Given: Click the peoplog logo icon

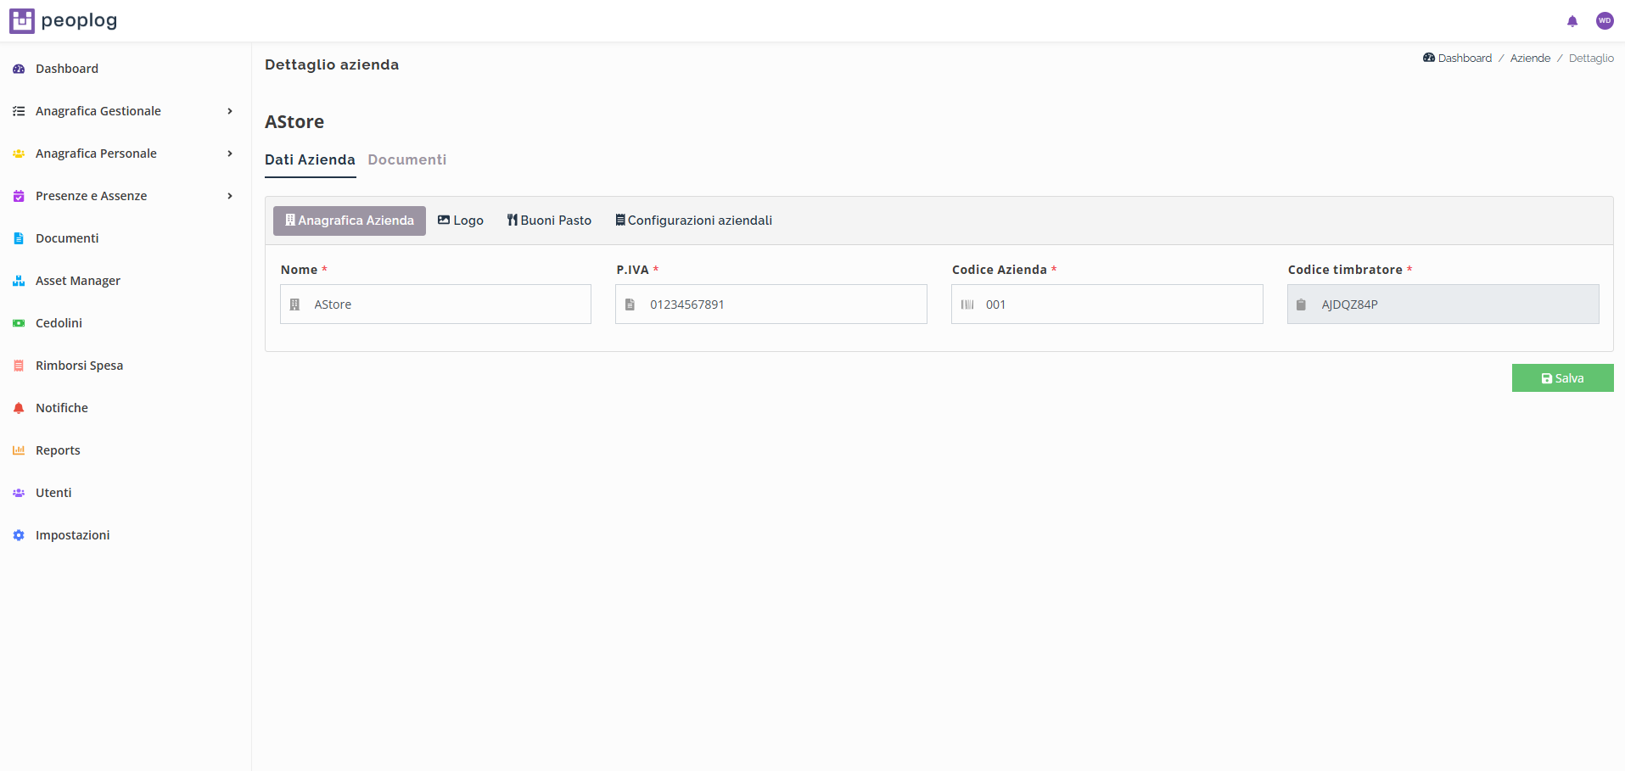Looking at the screenshot, I should [22, 21].
